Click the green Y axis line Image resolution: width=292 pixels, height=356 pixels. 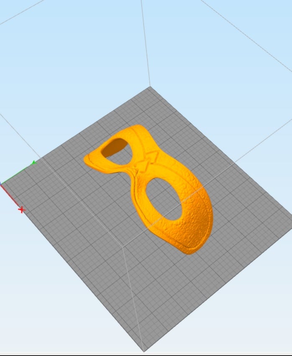16,174
